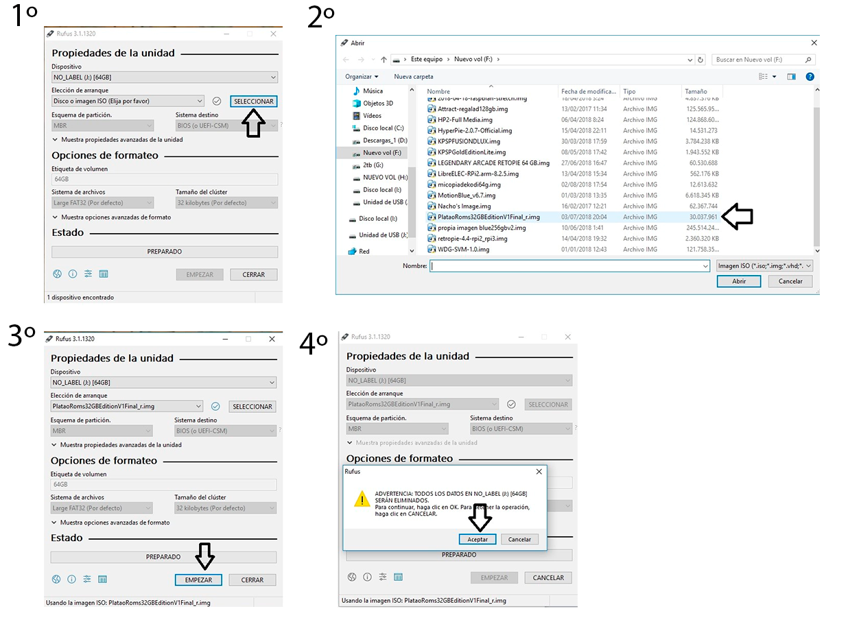Click the Red network icon in Abrir sidebar
Viewport: 848px width, 633px height.
352,251
